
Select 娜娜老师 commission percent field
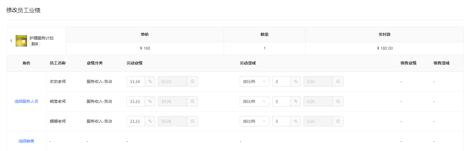(281, 121)
